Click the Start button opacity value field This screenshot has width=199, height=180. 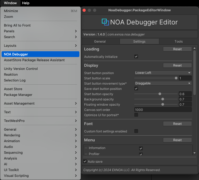pos(185,94)
